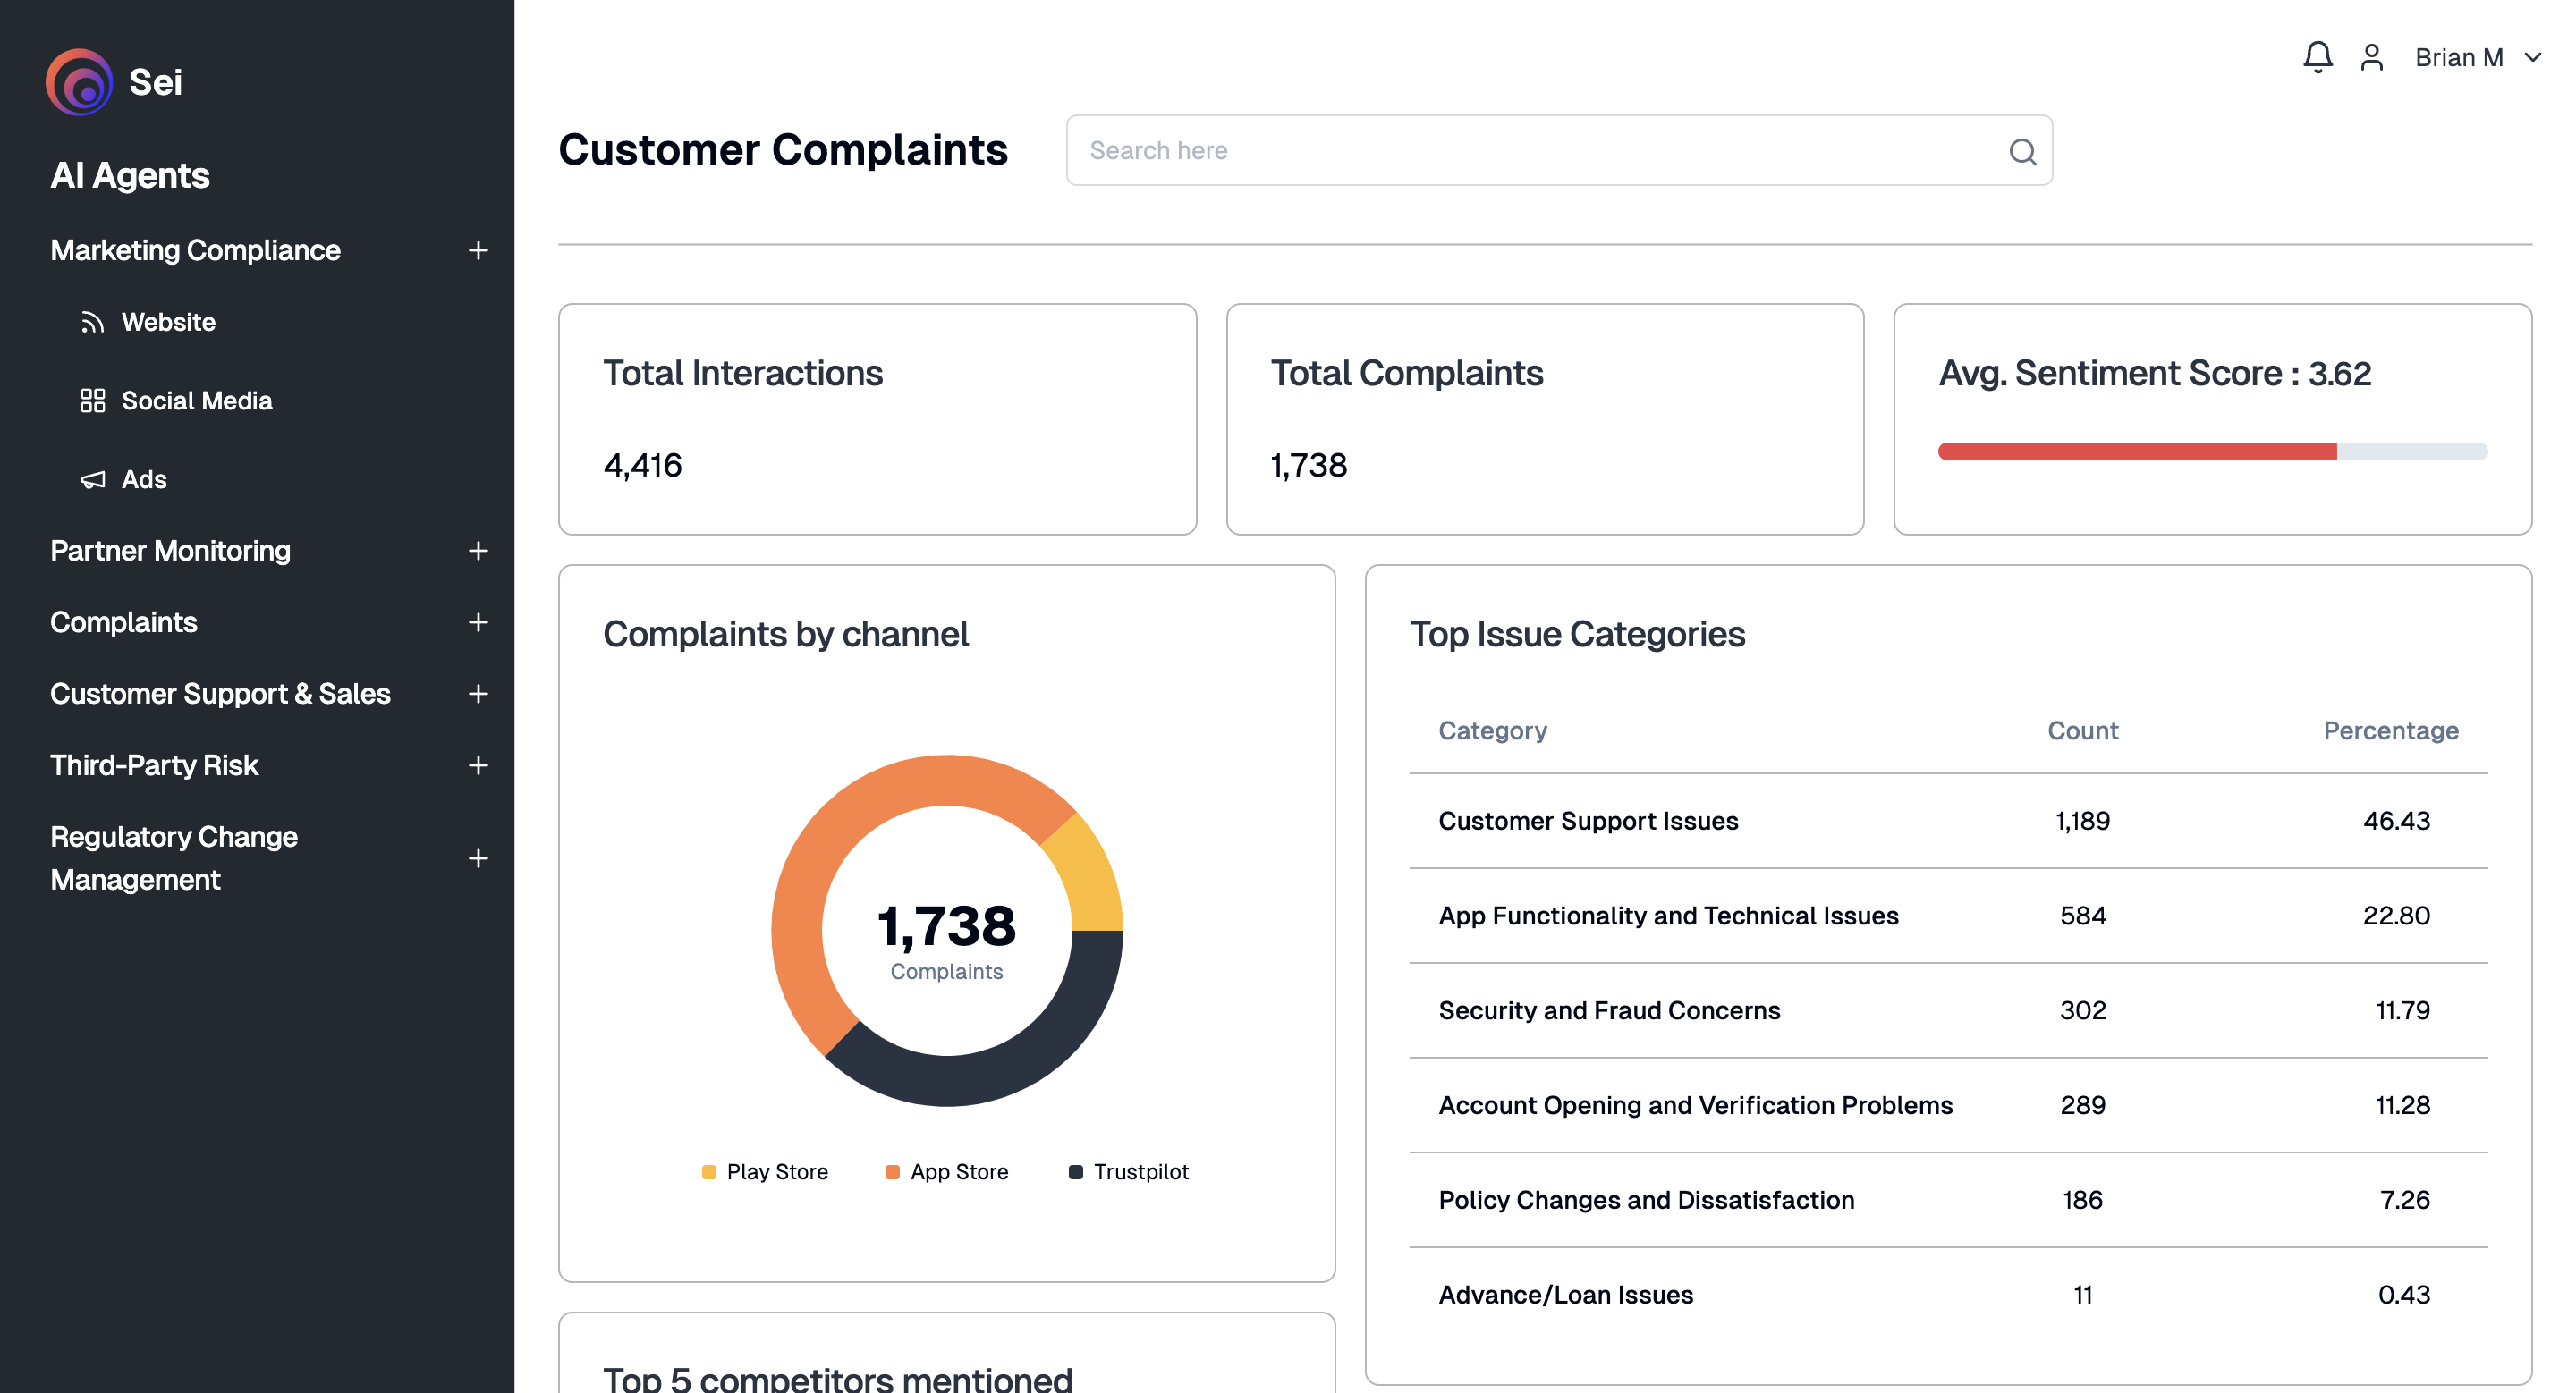Expand the Third-Party Risk section

[x=478, y=765]
